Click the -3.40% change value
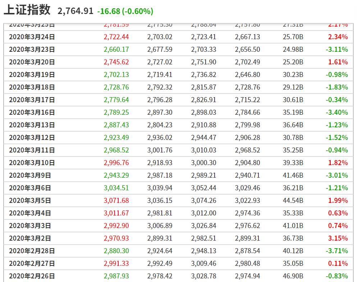This screenshot has width=358, height=282. [x=337, y=112]
